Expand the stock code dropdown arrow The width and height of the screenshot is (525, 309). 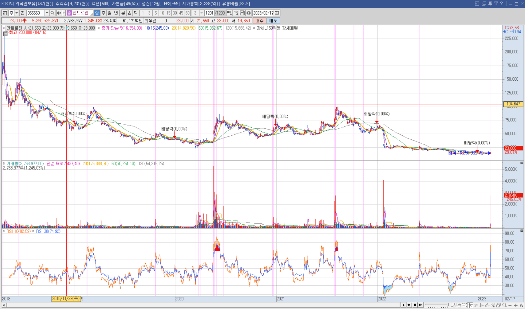pos(47,13)
